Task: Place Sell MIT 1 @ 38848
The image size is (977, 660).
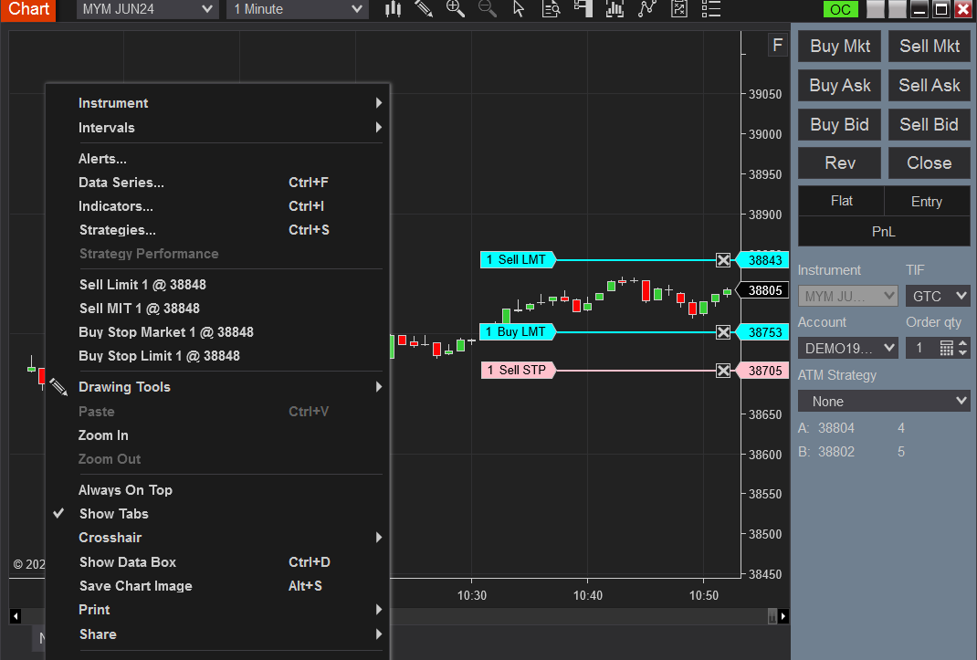Action: click(x=218, y=309)
